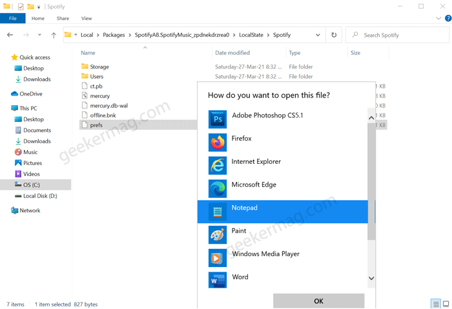
Task: Click the Music folder icon in sidebar
Action: click(18, 152)
